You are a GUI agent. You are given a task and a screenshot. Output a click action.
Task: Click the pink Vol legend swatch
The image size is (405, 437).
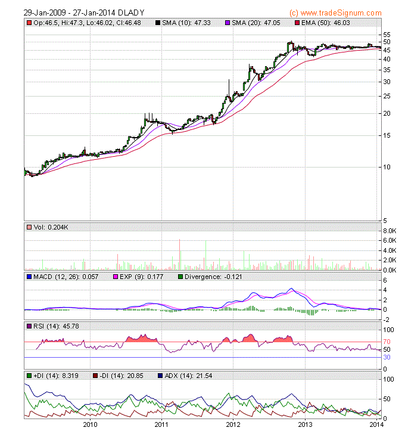pyautogui.click(x=29, y=227)
